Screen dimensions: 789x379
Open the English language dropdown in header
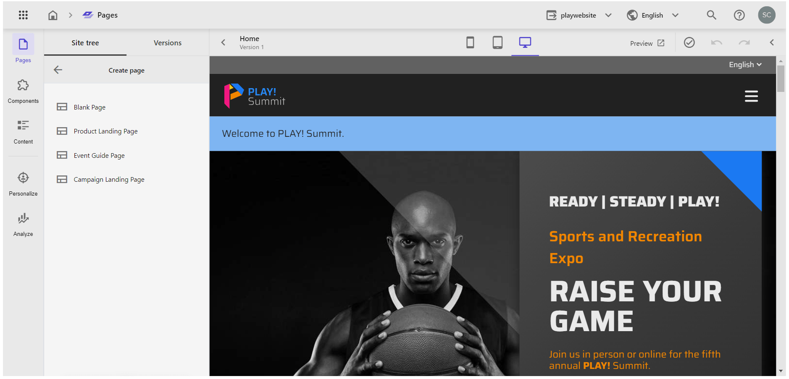[652, 15]
